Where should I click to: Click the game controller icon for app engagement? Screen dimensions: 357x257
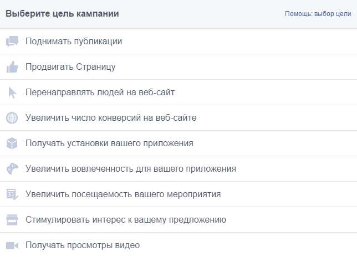(12, 169)
